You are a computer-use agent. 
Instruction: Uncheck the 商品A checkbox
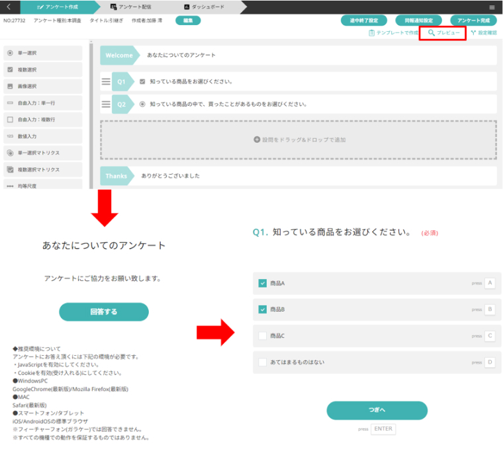coord(262,283)
